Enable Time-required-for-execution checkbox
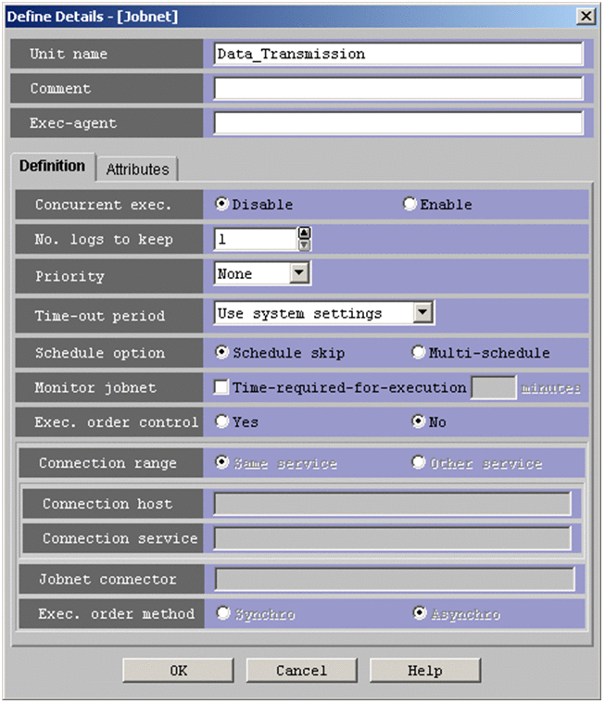605x704 pixels. pos(221,387)
